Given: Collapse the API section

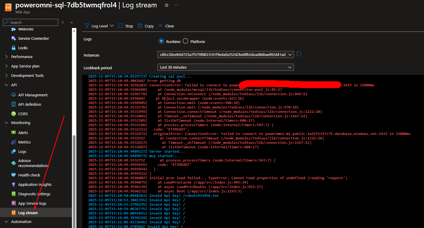Looking at the screenshot, I should [6, 85].
